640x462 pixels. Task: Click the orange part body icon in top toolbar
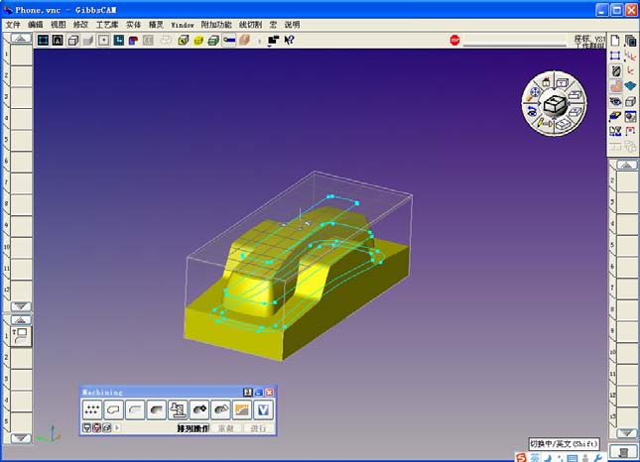244,40
